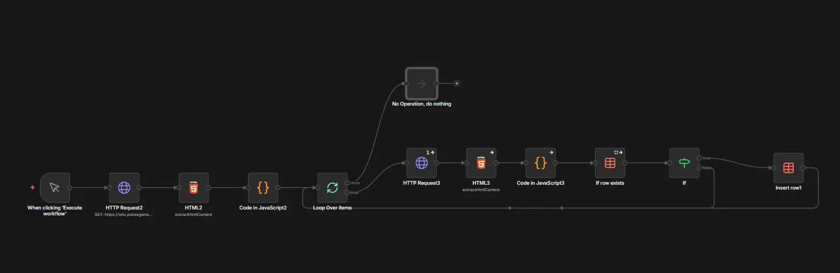The image size is (840, 273).
Task: Click the 'HTTP Request3' label
Action: 422,183
